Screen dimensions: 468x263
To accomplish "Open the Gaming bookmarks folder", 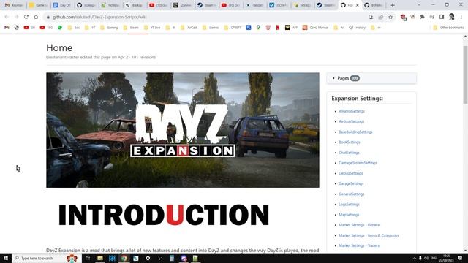I will pos(109,28).
